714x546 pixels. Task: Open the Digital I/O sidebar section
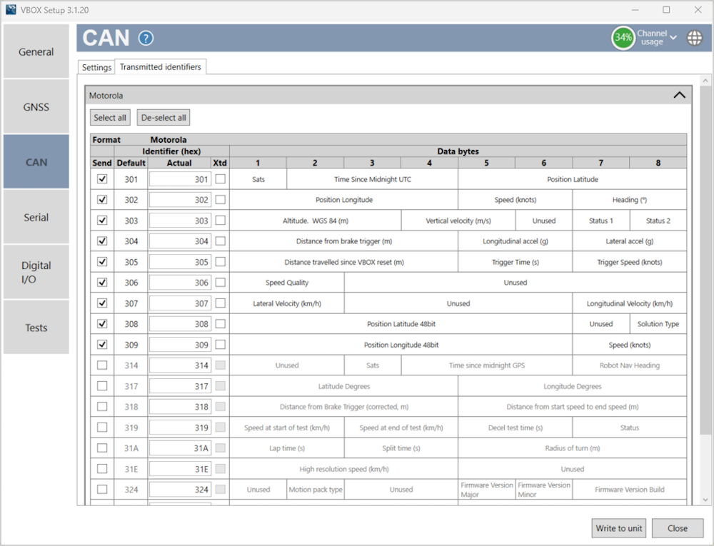coord(36,272)
